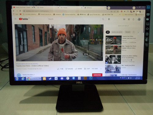Open the YouTube apps grid icon
153x115 pixels.
click(129, 19)
